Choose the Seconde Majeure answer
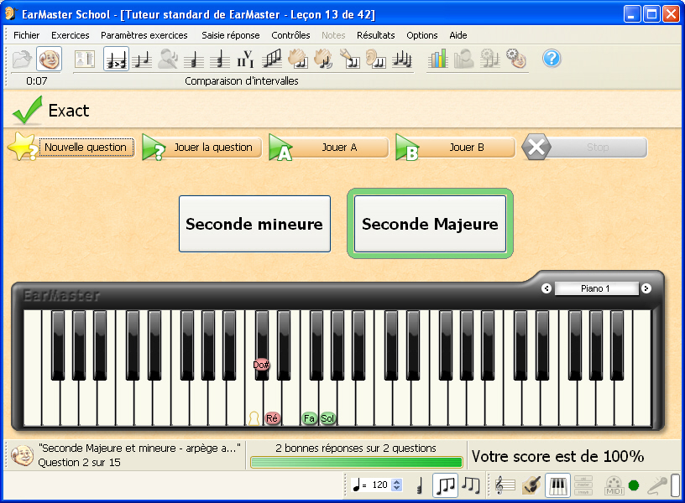Image resolution: width=685 pixels, height=503 pixels. click(x=431, y=224)
